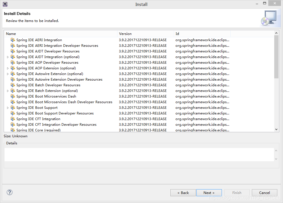Click icon beside Spring IDE AJDT Integration (optional)
Screen dimensions: 283x203
pos(13,57)
